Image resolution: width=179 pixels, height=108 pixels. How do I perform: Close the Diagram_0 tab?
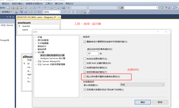pos(59,17)
